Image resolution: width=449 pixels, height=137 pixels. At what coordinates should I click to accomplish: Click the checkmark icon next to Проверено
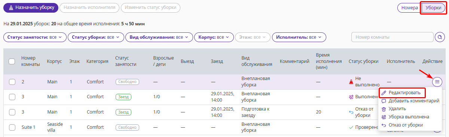351,127
